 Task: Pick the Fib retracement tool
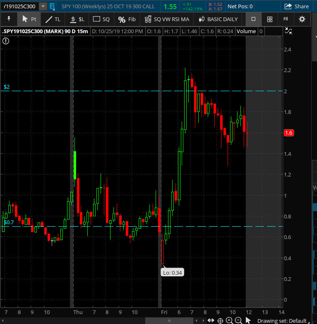tap(127, 19)
